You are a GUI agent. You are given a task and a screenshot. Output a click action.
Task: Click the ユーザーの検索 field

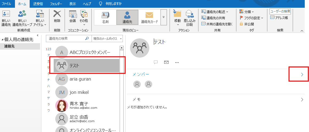280,12
